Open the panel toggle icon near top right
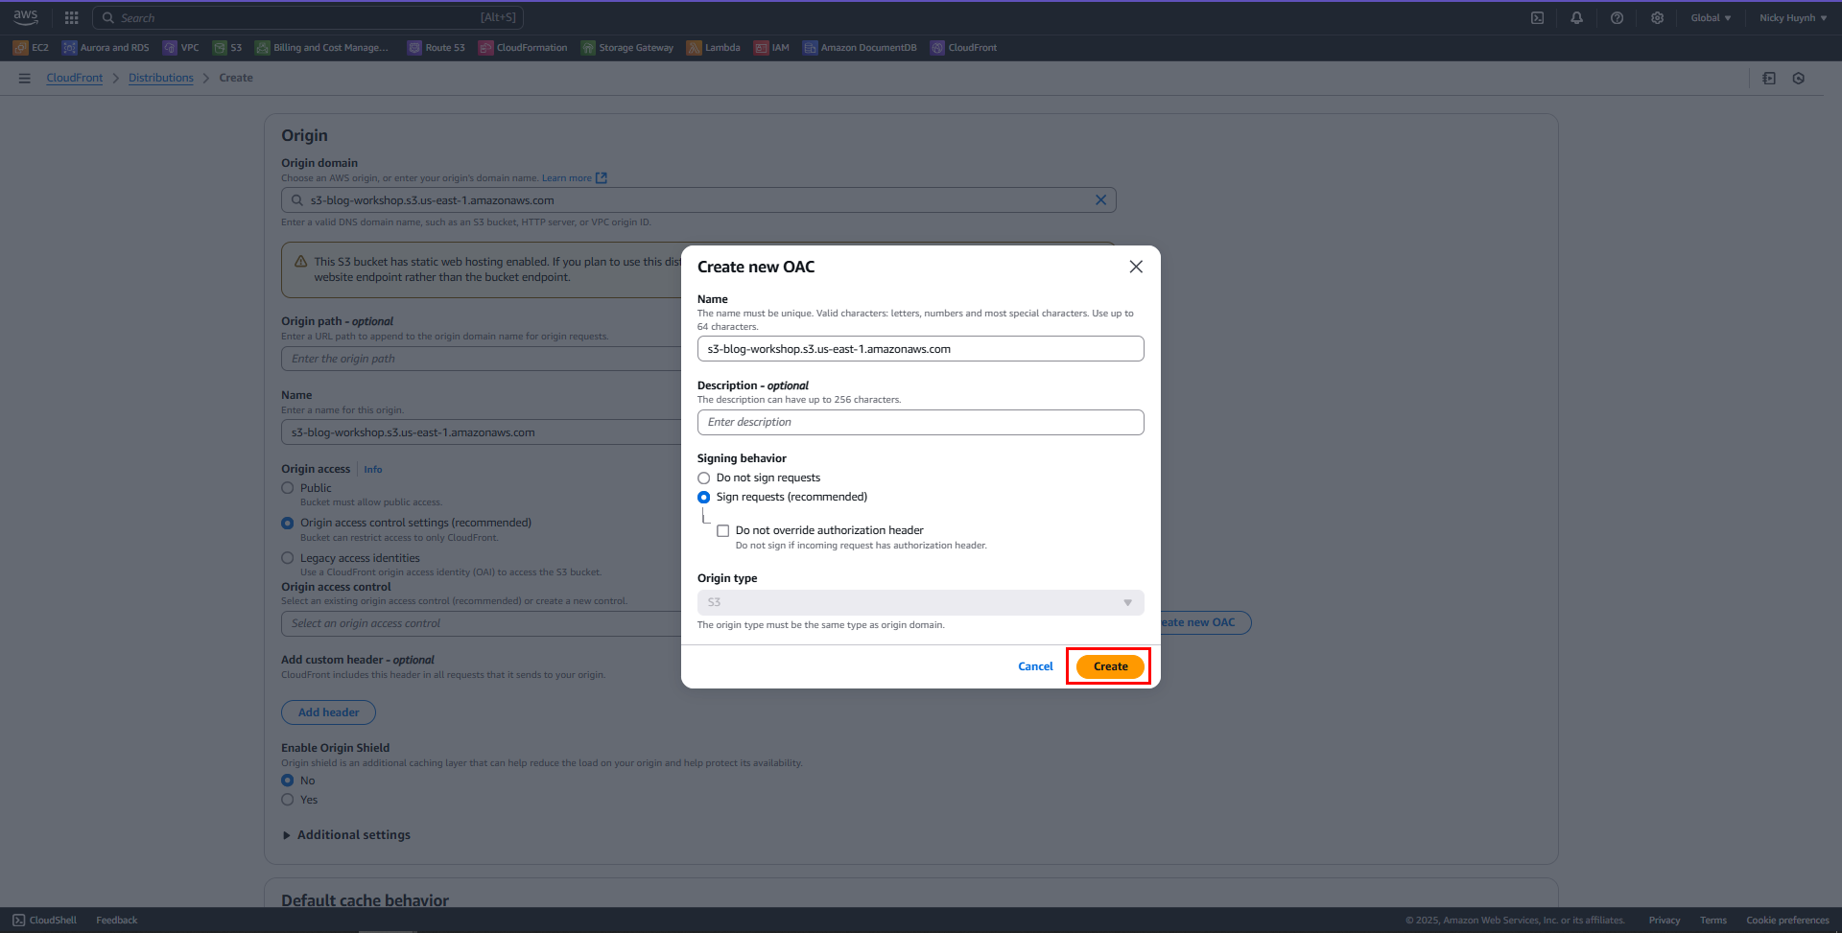 [x=1769, y=78]
